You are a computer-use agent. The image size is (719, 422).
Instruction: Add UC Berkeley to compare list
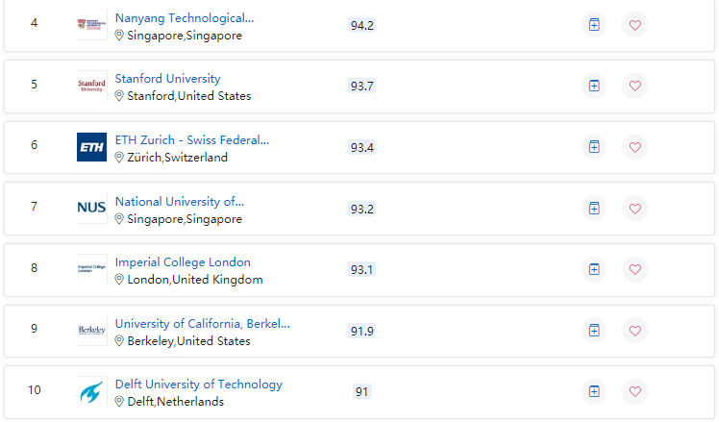click(x=594, y=331)
